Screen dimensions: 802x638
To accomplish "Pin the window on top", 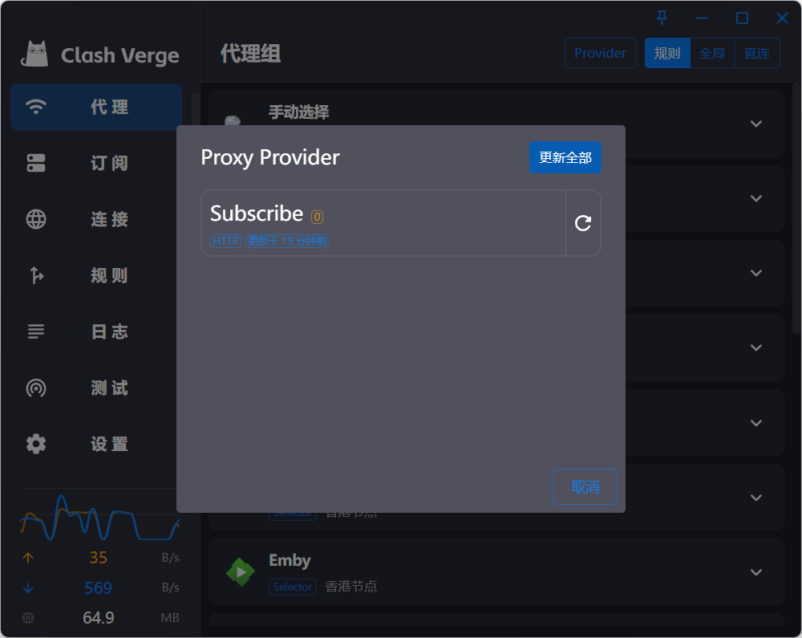I will 662,18.
